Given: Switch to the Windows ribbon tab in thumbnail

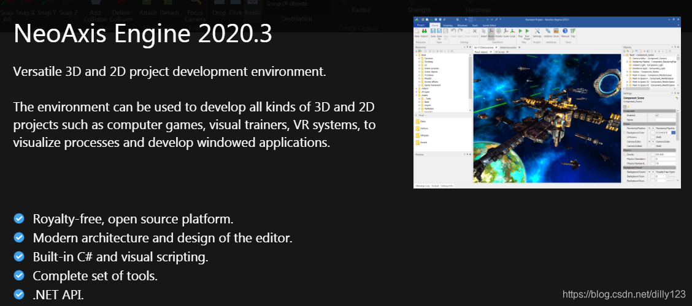Looking at the screenshot, I should coord(462,25).
